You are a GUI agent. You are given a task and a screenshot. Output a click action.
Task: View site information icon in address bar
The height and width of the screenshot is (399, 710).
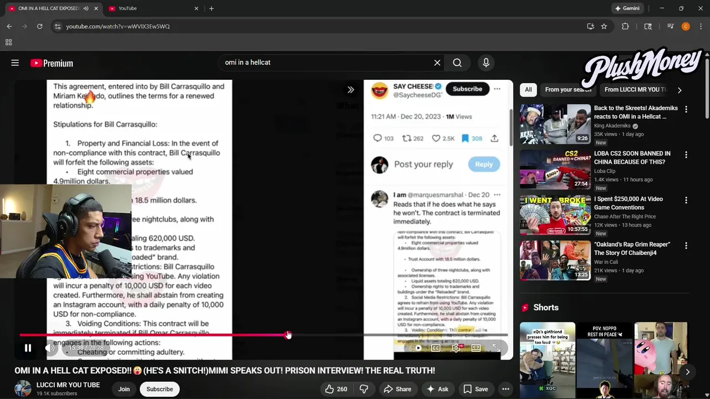click(57, 26)
